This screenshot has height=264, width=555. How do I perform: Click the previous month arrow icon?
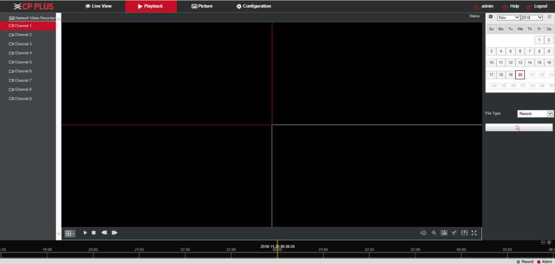[x=490, y=17]
